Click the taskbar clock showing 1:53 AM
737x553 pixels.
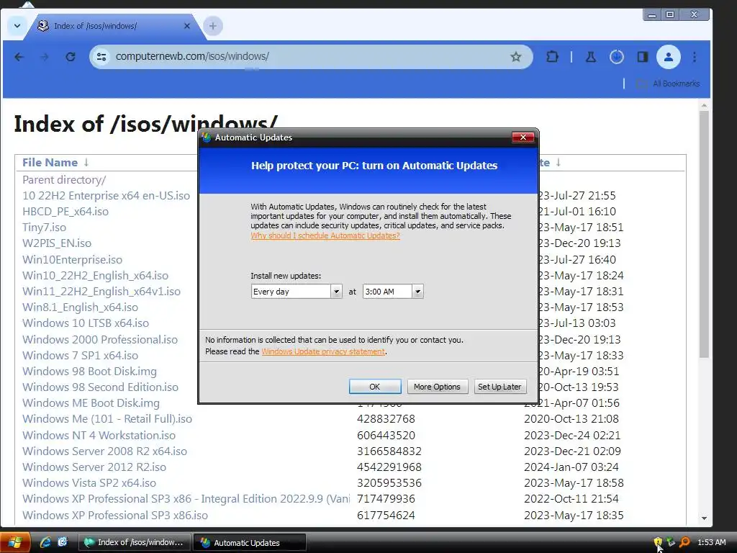tap(711, 542)
